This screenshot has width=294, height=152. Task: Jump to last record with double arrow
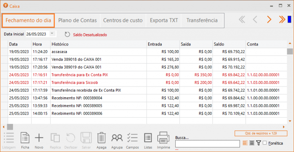(x=282, y=19)
